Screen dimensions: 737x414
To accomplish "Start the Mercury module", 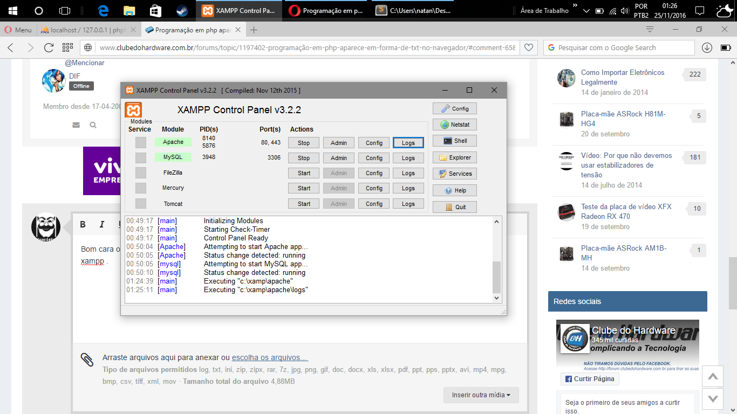I will pos(304,188).
